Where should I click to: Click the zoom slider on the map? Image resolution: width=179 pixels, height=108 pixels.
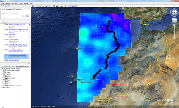click(174, 31)
